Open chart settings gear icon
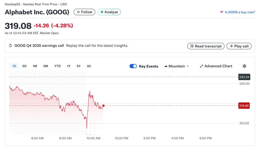 tap(244, 66)
